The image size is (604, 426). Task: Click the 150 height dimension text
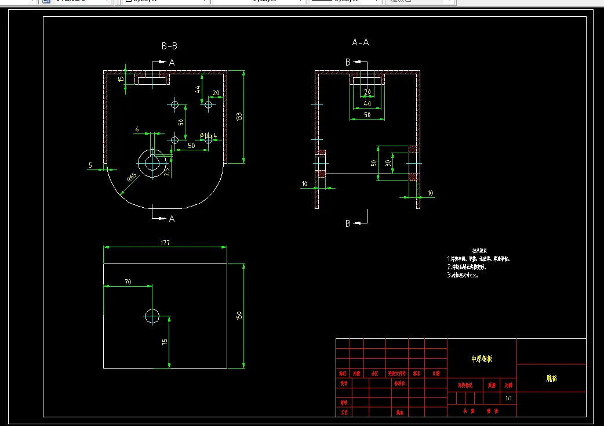tap(239, 316)
